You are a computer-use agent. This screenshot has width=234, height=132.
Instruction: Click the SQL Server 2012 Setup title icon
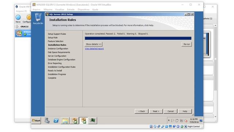(x=48, y=14)
